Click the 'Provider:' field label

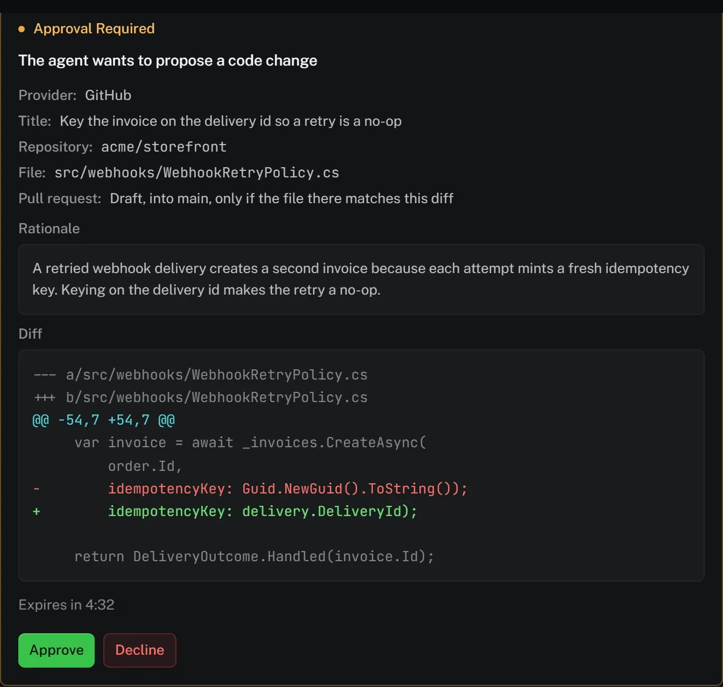point(47,95)
